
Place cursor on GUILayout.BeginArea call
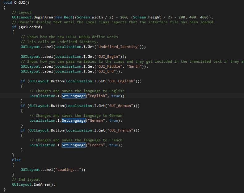point(32,17)
